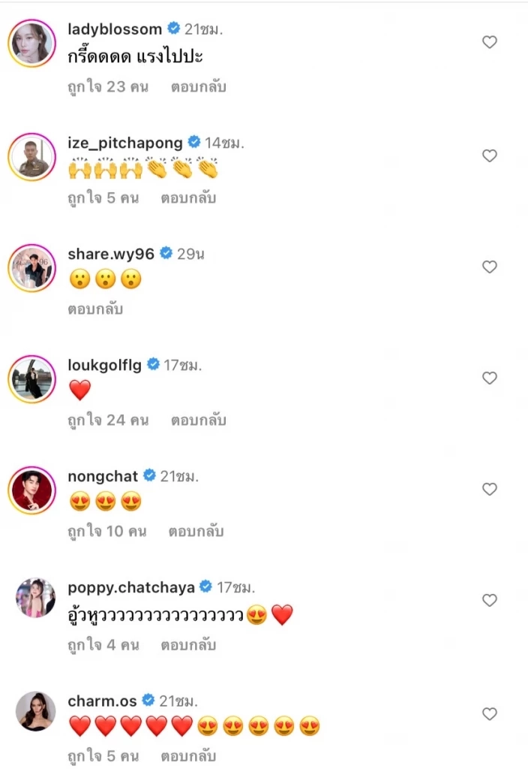
Task: Open ize_pitchapong's avatar
Action: pyautogui.click(x=32, y=158)
